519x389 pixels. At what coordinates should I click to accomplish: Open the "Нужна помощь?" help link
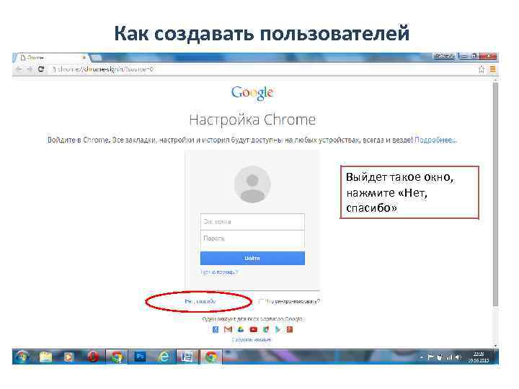coord(219,272)
